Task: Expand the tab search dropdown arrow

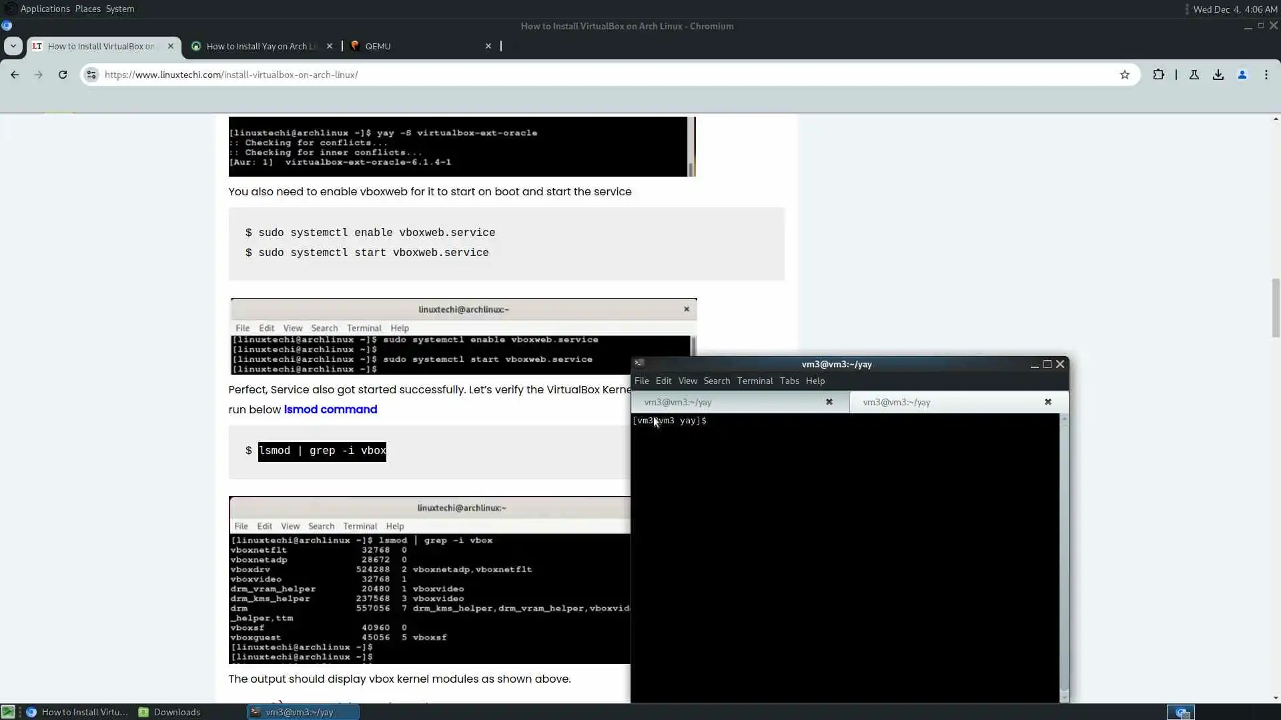Action: 13,46
